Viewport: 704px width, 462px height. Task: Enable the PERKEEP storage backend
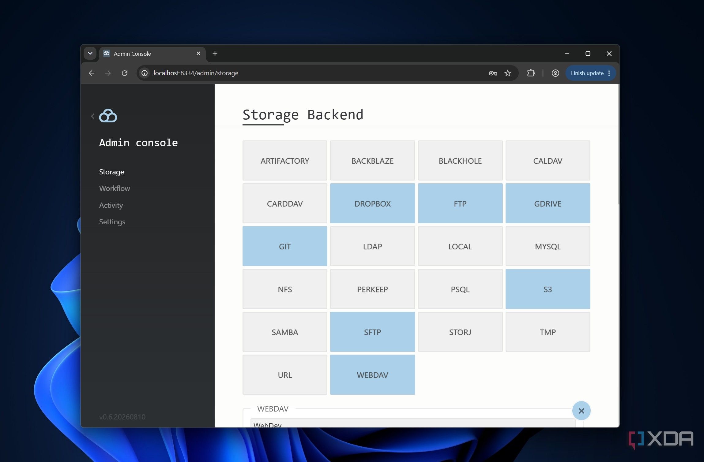click(372, 289)
